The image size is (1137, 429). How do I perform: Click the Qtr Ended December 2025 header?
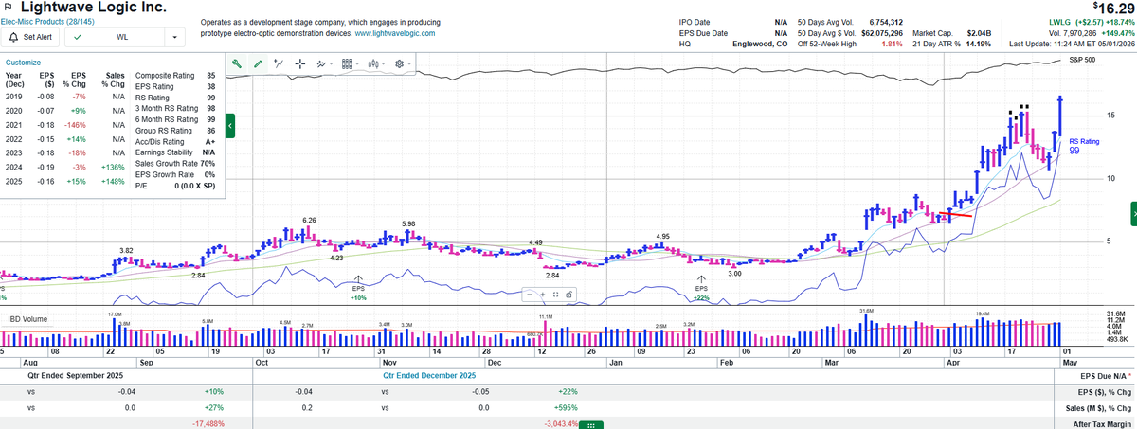431,375
